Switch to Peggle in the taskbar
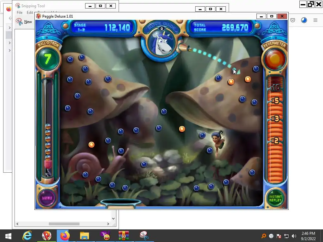Image resolution: width=323 pixels, height=242 pixels. tap(47, 236)
